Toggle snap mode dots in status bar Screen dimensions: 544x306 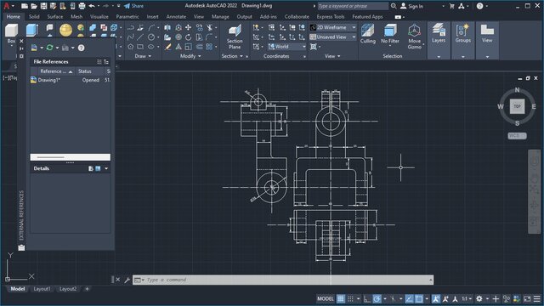pos(350,298)
